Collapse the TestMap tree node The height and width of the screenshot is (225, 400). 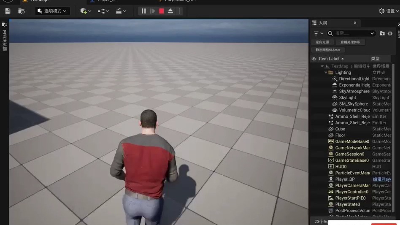pyautogui.click(x=322, y=66)
